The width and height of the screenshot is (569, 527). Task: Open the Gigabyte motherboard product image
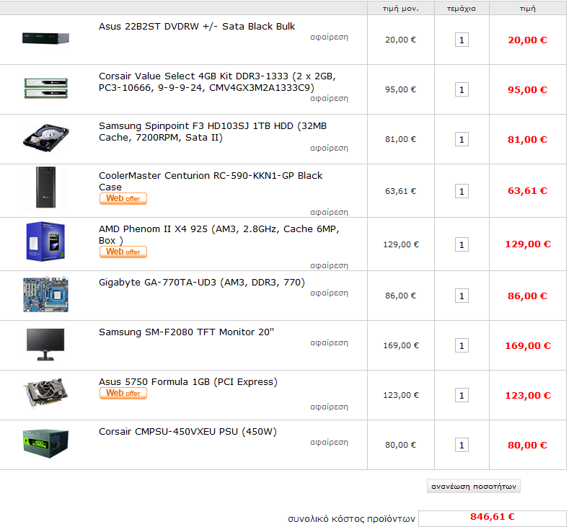pyautogui.click(x=45, y=295)
